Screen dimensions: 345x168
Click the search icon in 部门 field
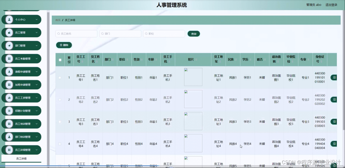coord(102,34)
